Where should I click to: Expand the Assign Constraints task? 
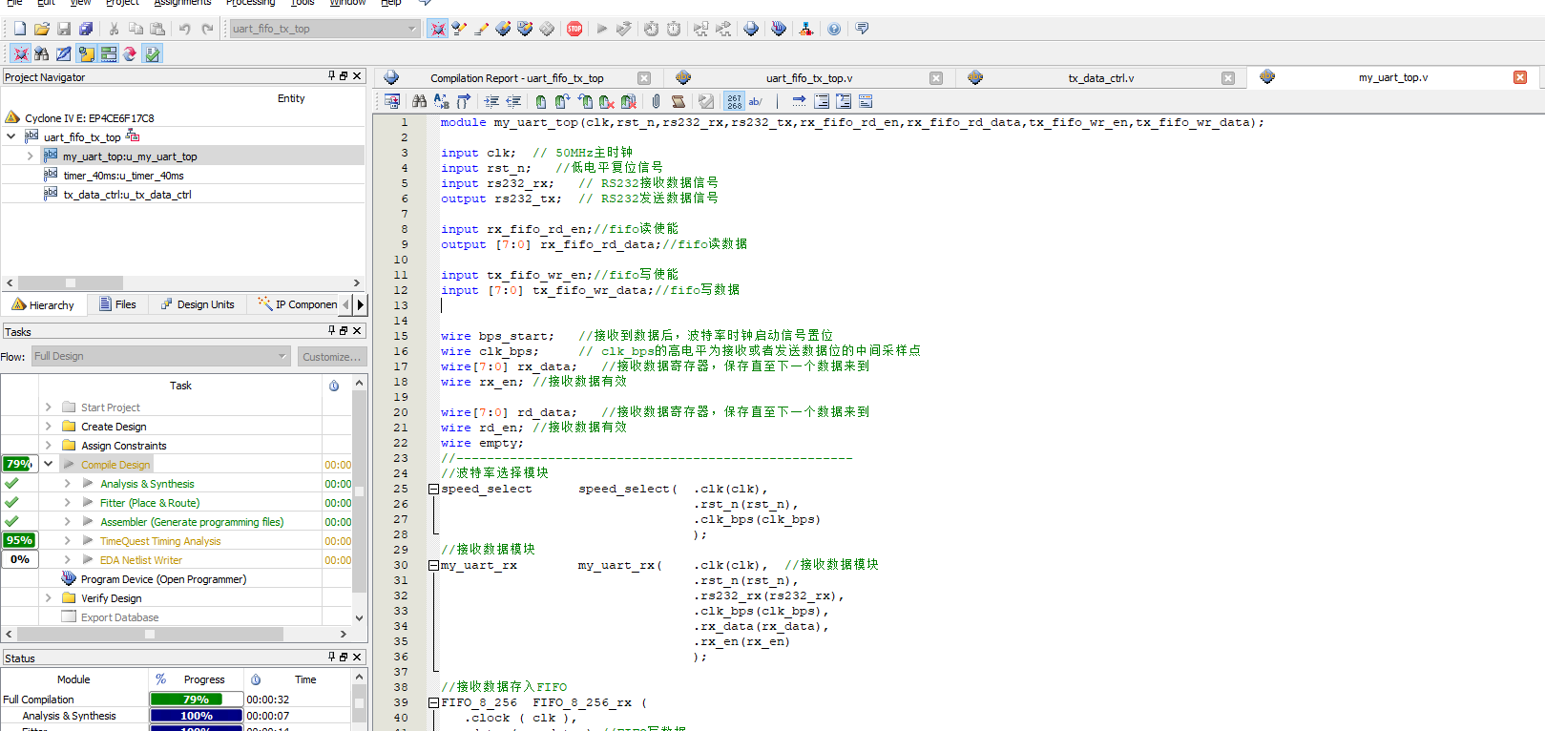(x=49, y=446)
